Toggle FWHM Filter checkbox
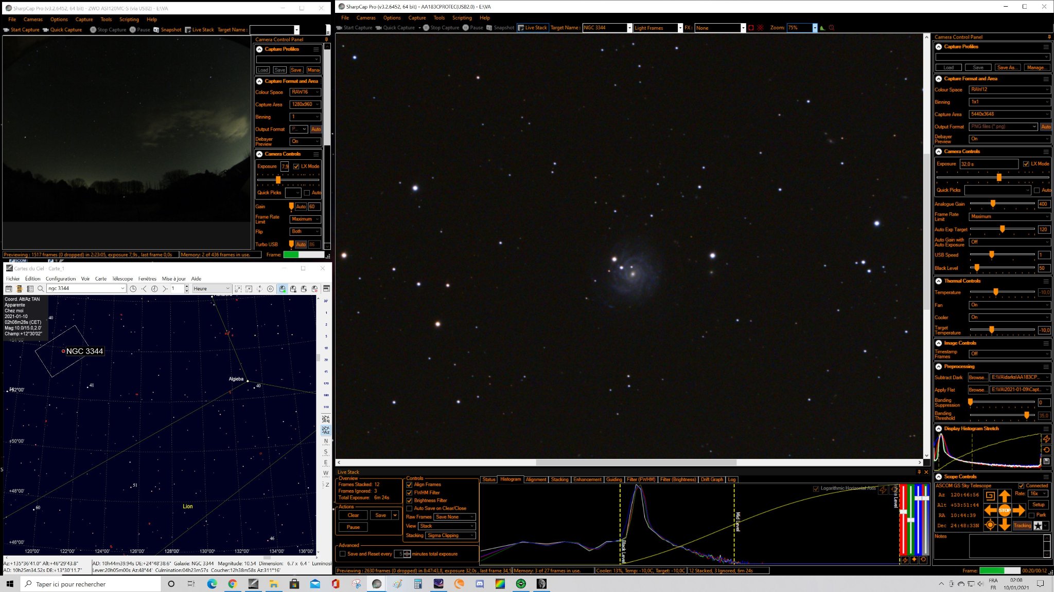The width and height of the screenshot is (1054, 592). (x=409, y=493)
